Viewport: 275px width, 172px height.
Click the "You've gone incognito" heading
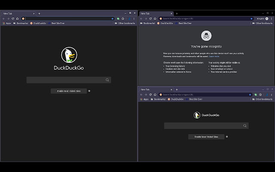[206, 46]
